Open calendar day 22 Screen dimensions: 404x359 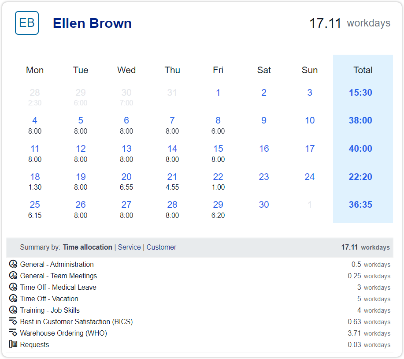tap(218, 177)
